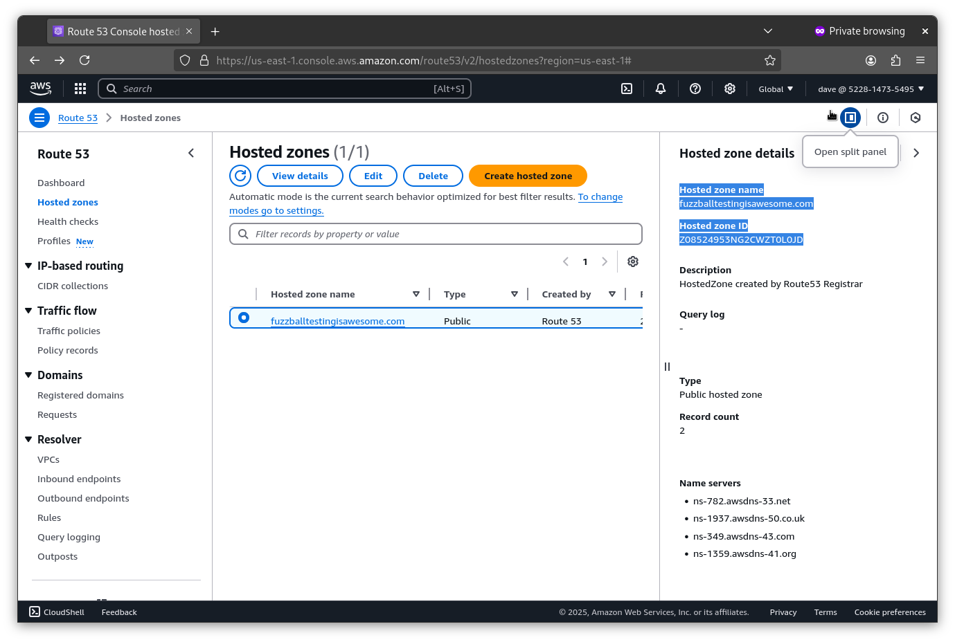Go back in browser history

(x=35, y=60)
